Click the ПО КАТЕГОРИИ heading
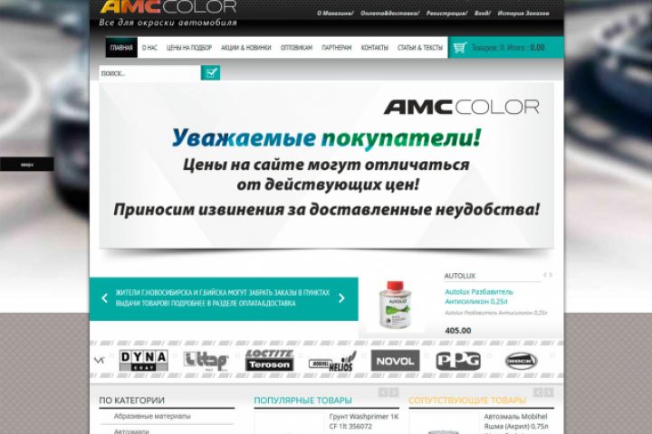The height and width of the screenshot is (434, 652). pyautogui.click(x=132, y=401)
